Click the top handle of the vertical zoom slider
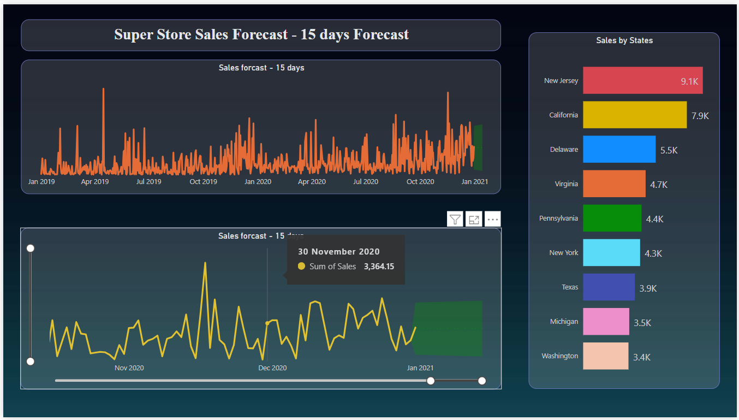 30,248
